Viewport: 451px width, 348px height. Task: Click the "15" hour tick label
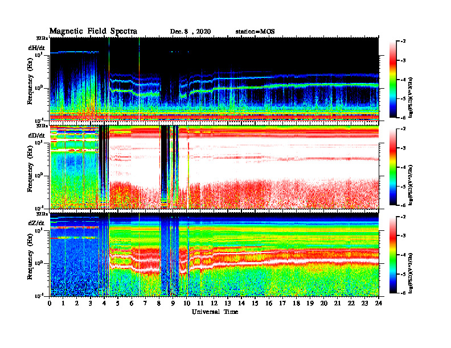pyautogui.click(x=255, y=304)
